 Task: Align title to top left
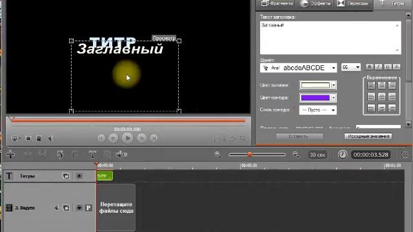pos(371,85)
